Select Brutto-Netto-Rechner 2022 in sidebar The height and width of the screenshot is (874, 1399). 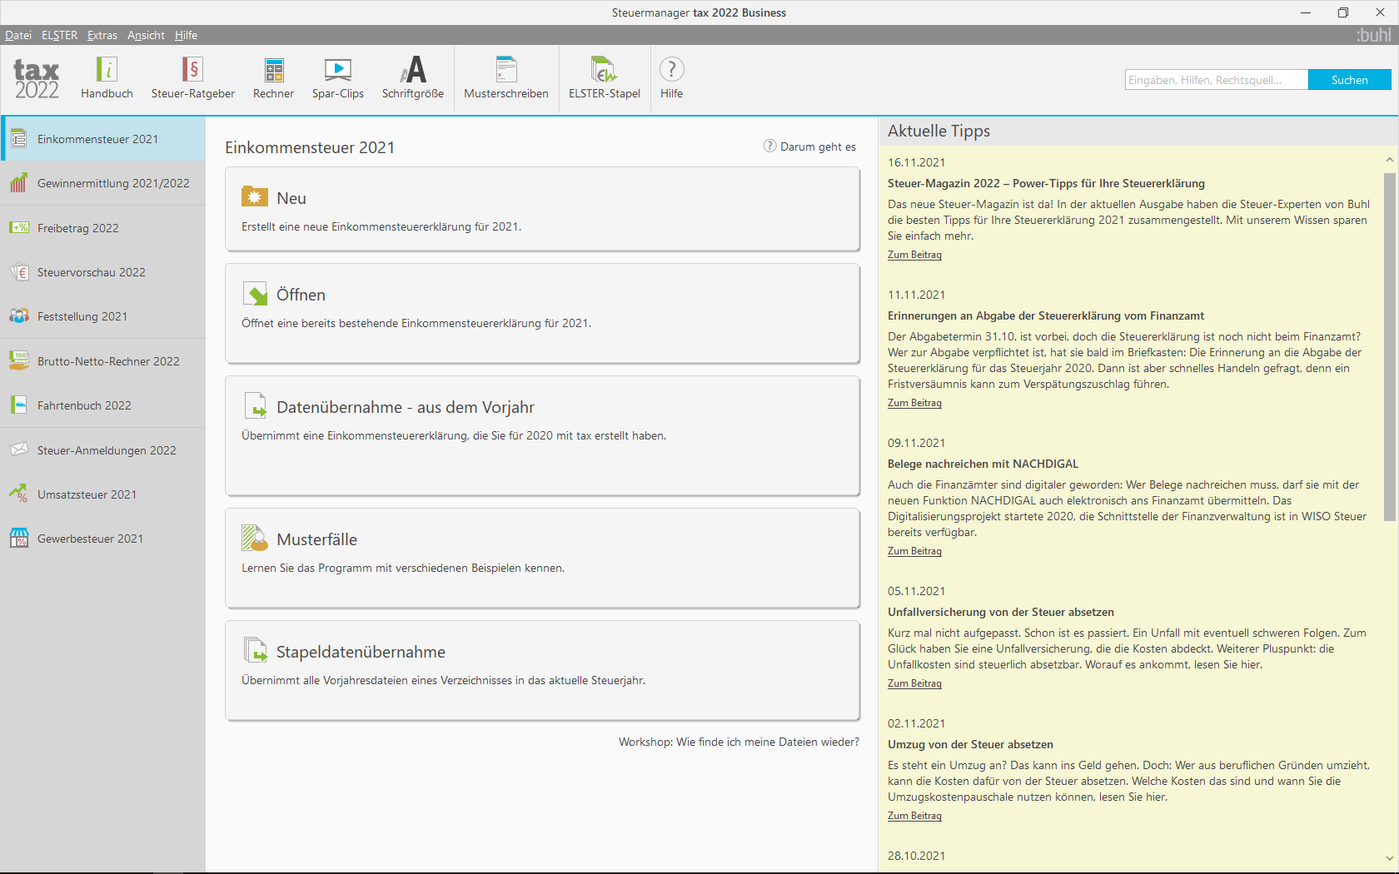point(102,361)
